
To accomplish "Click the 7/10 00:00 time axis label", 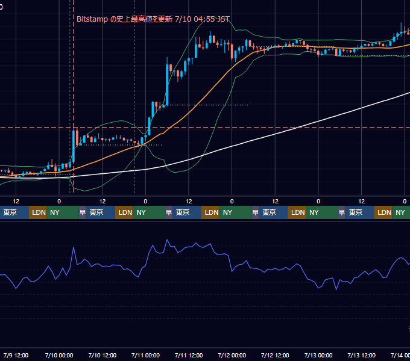I will tap(59, 355).
